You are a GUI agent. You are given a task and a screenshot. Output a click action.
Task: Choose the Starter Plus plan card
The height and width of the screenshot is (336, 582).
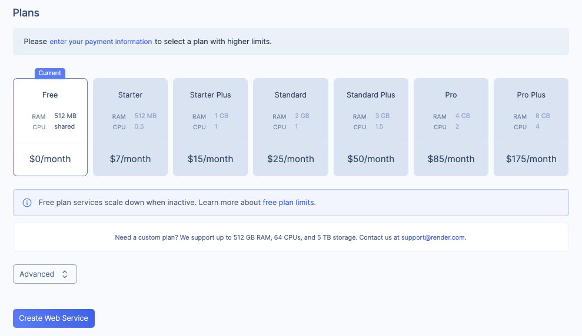click(211, 127)
